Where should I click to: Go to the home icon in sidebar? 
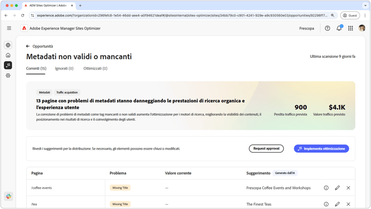[8, 55]
